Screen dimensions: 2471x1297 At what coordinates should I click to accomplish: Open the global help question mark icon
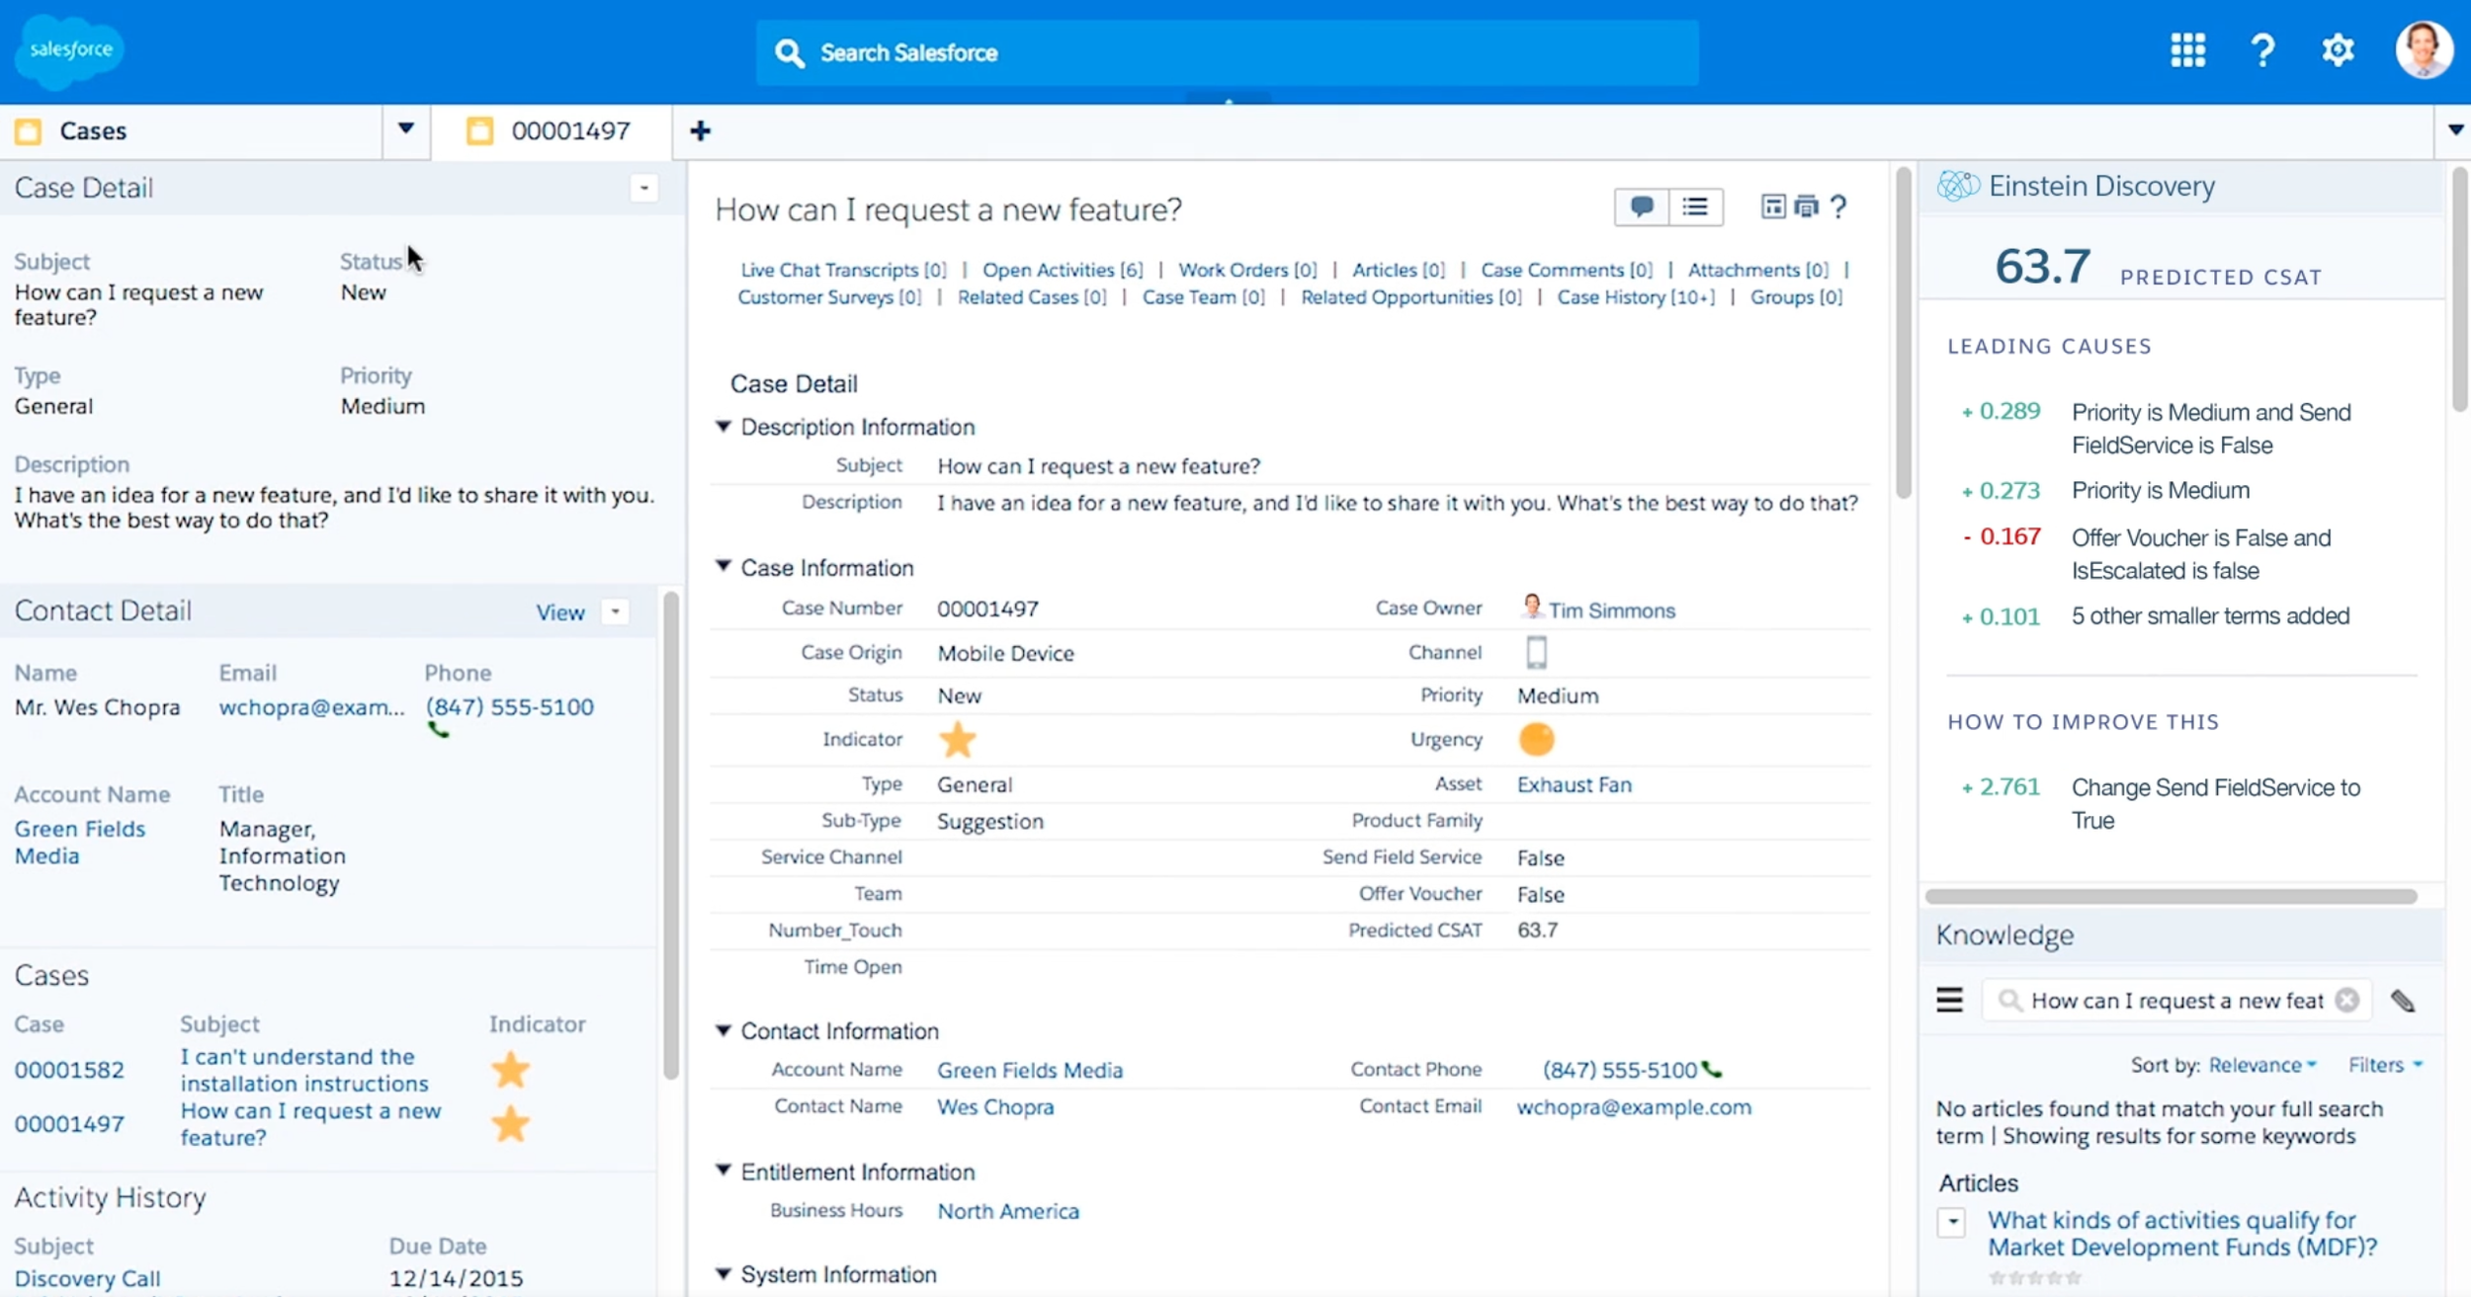click(x=2262, y=50)
